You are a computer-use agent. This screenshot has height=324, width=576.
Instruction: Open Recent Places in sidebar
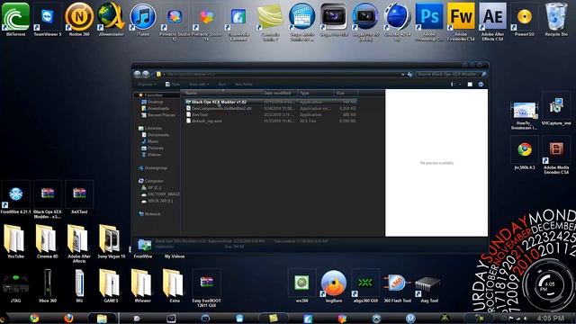158,115
